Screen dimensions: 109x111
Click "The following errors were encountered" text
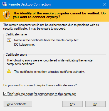(x=49, y=62)
